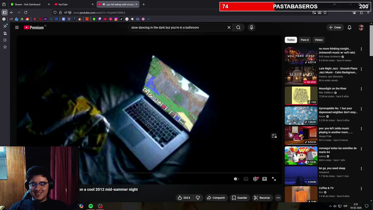The width and height of the screenshot is (373, 210).
Task: Open options for zelda music video
Action: point(361,129)
